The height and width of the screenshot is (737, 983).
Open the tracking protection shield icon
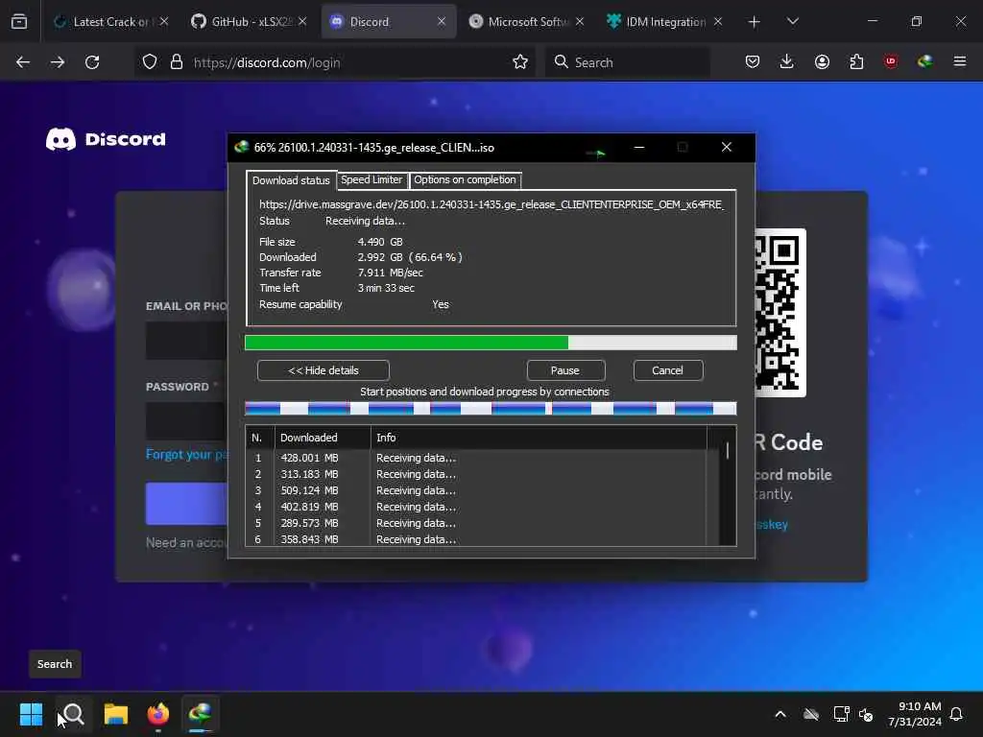(x=149, y=62)
